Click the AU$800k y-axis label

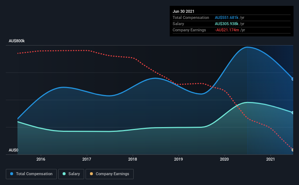coord(17,41)
